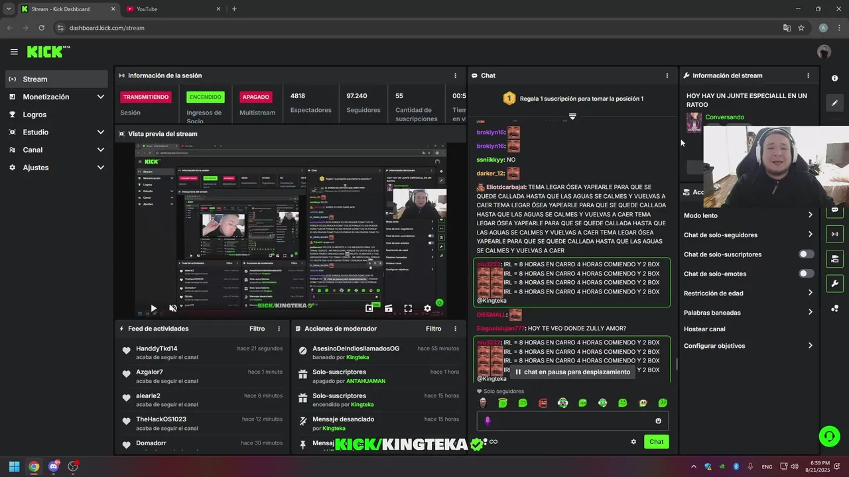
Task: Open the stream preview settings gear
Action: [428, 308]
